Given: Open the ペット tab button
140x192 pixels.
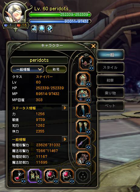Looking at the screenshot, I should coord(110,106).
